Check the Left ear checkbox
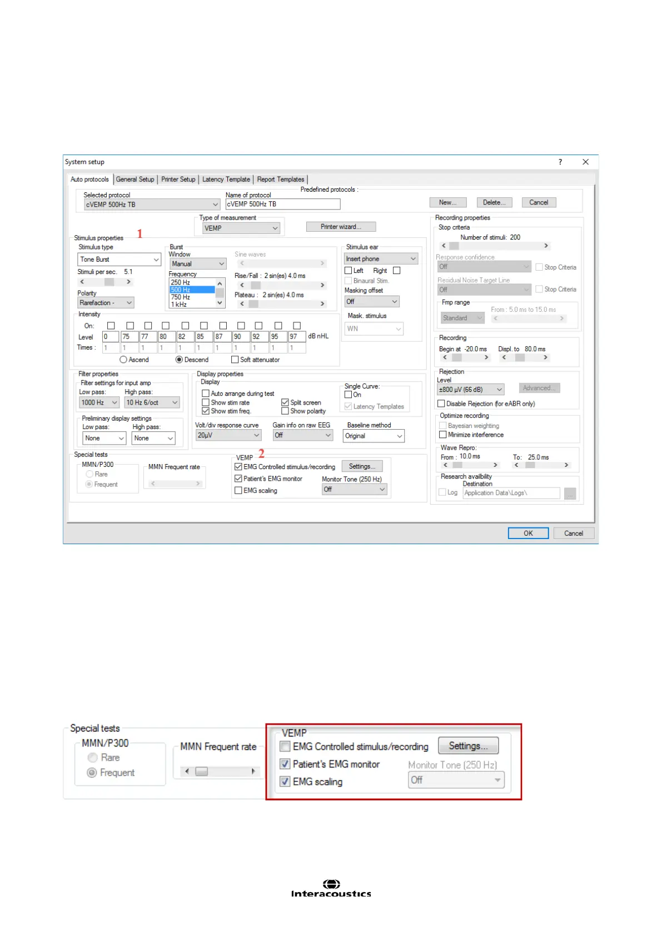The height and width of the screenshot is (936, 662). click(349, 271)
